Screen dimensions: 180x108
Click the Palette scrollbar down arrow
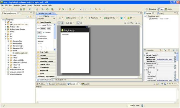[55, 50]
